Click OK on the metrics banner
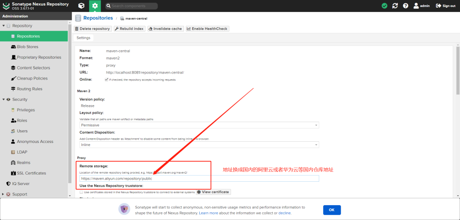460x220 pixels. (x=332, y=210)
